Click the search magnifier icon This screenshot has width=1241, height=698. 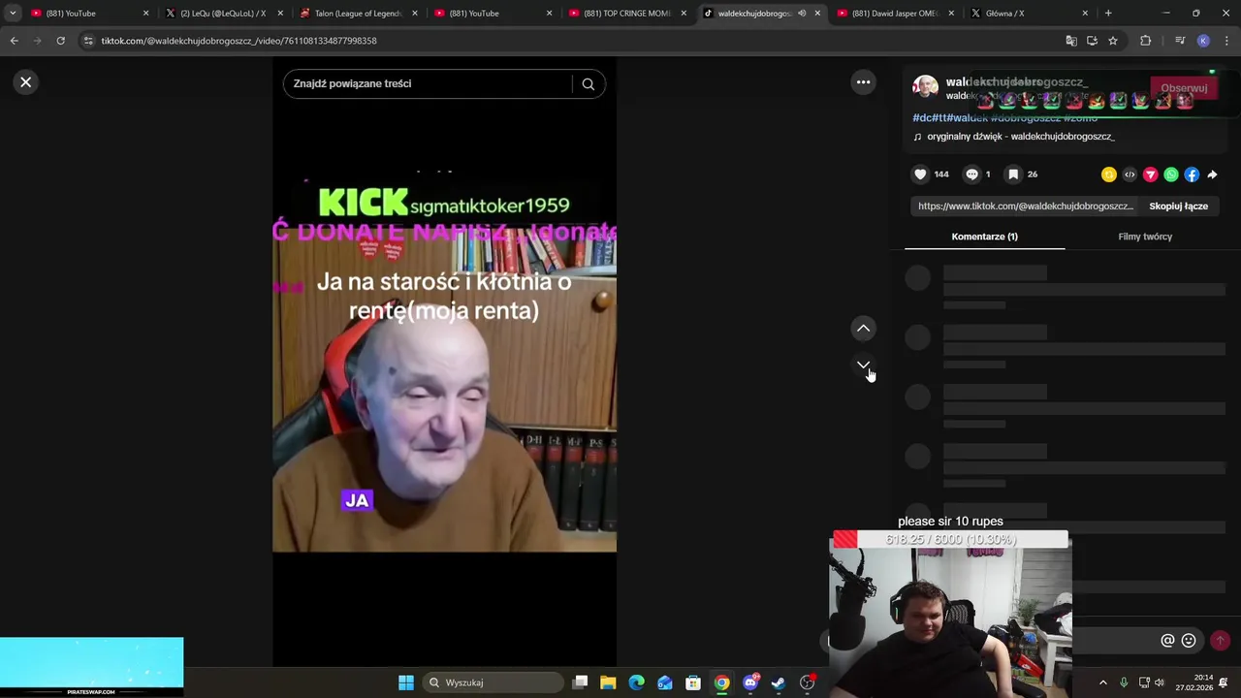point(588,84)
